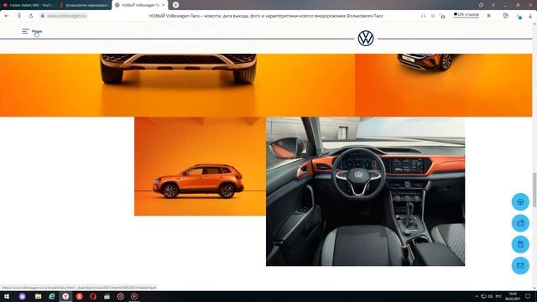Click the site protection lock icon

click(442, 16)
